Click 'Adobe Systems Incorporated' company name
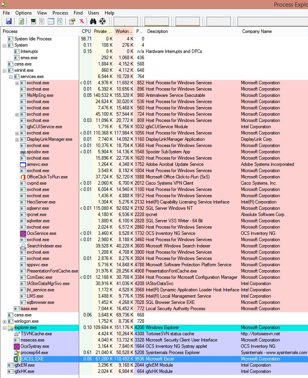This screenshot has height=378, width=308. 268,164
